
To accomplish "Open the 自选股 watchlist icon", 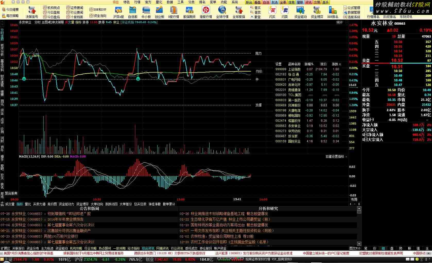I will click(x=133, y=12).
